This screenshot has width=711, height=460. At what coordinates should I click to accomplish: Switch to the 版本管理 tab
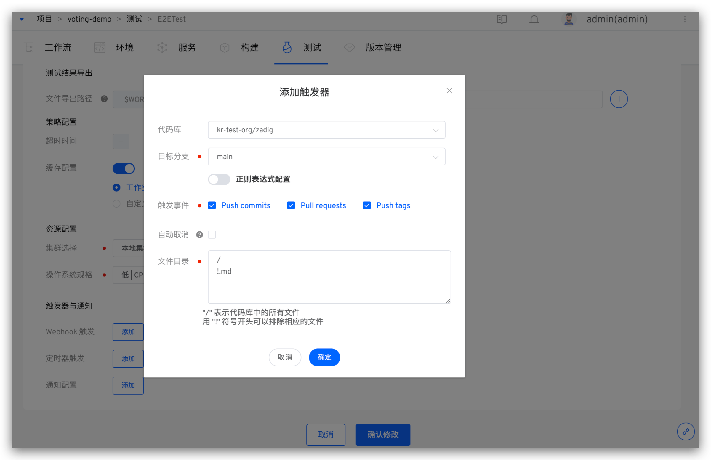pos(383,47)
